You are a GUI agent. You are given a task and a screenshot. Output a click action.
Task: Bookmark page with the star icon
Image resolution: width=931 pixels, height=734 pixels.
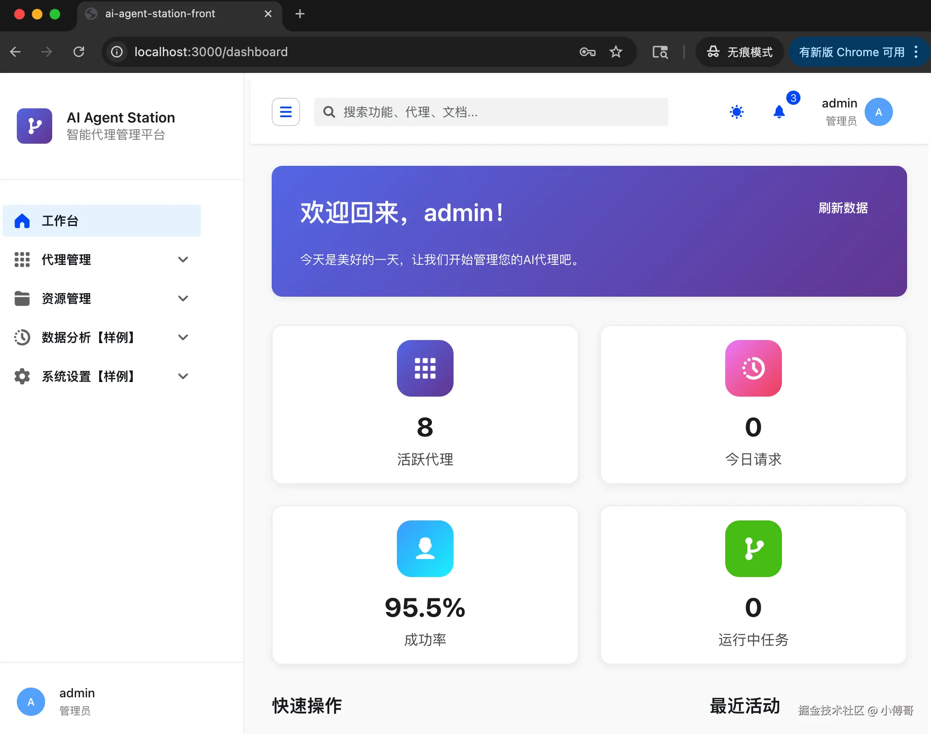(616, 52)
